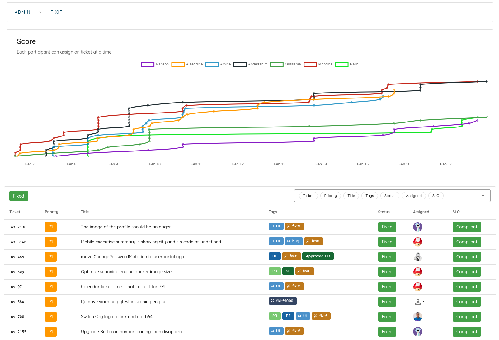The image size is (499, 340).
Task: Click fixit! tag on os-2155 row
Action: click(x=294, y=331)
